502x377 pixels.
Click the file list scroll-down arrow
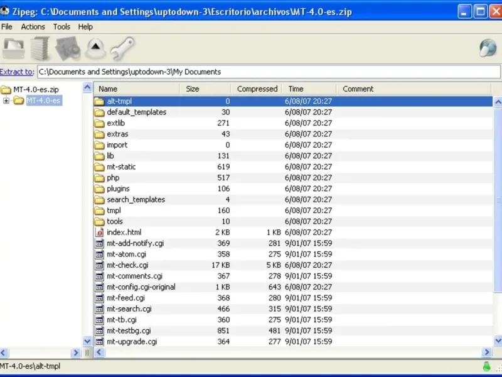tap(497, 341)
